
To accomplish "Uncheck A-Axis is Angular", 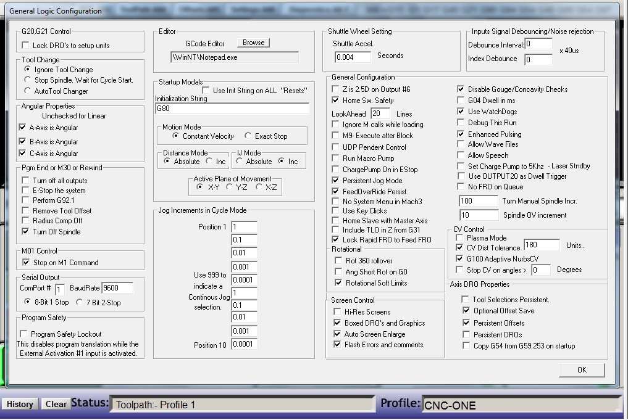I will click(x=23, y=128).
